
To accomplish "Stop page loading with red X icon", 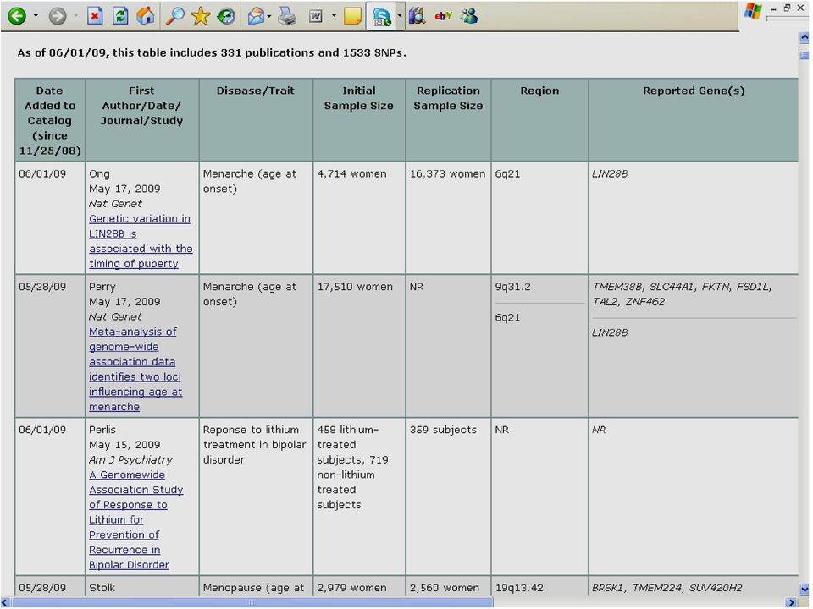I will click(x=95, y=16).
